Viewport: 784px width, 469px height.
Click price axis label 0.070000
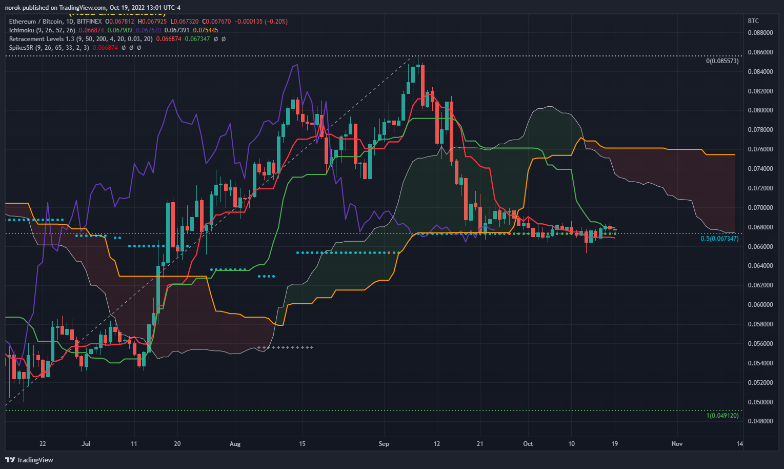pyautogui.click(x=760, y=208)
